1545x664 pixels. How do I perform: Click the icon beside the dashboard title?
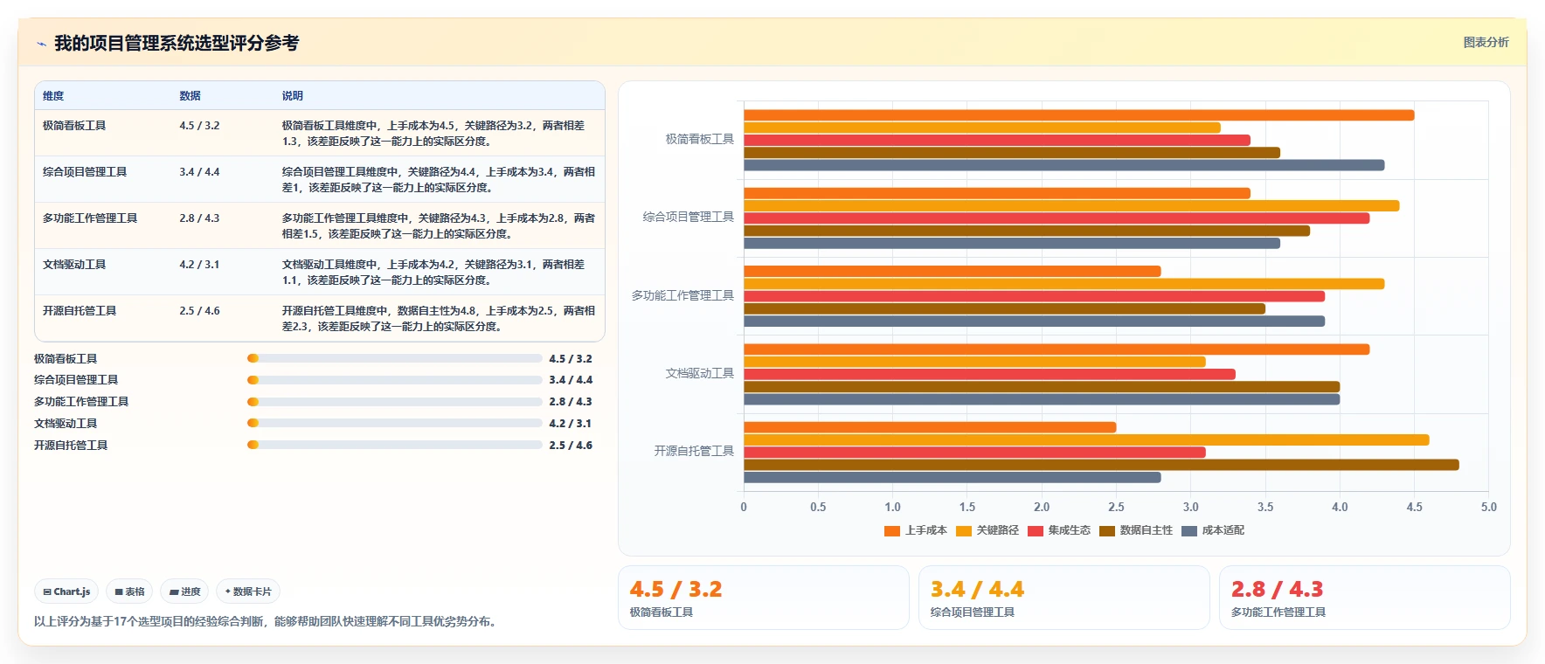click(x=41, y=44)
